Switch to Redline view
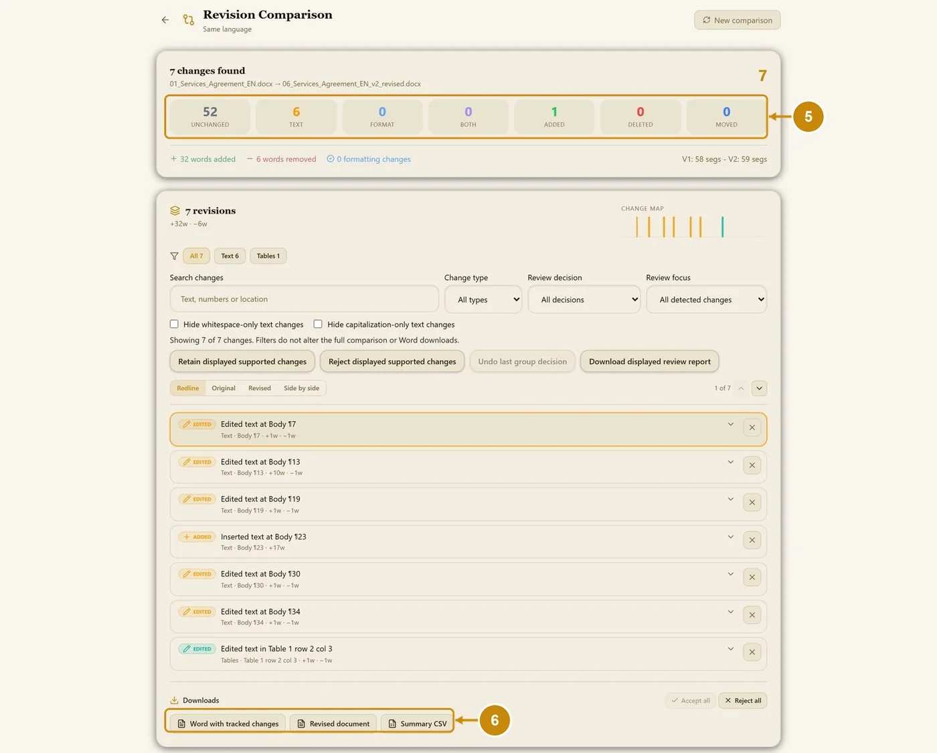The height and width of the screenshot is (753, 937). pyautogui.click(x=188, y=388)
